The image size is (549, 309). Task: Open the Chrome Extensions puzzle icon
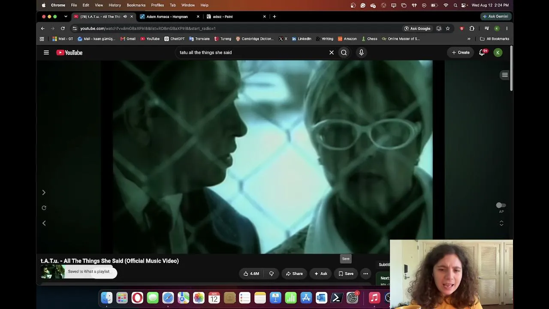pos(472,28)
